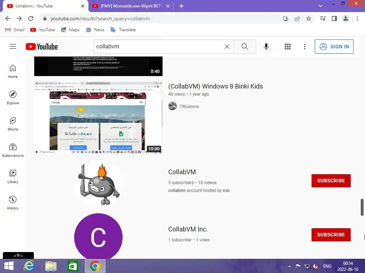Open the YouTube apps grid
Image resolution: width=365 pixels, height=273 pixels.
click(288, 47)
